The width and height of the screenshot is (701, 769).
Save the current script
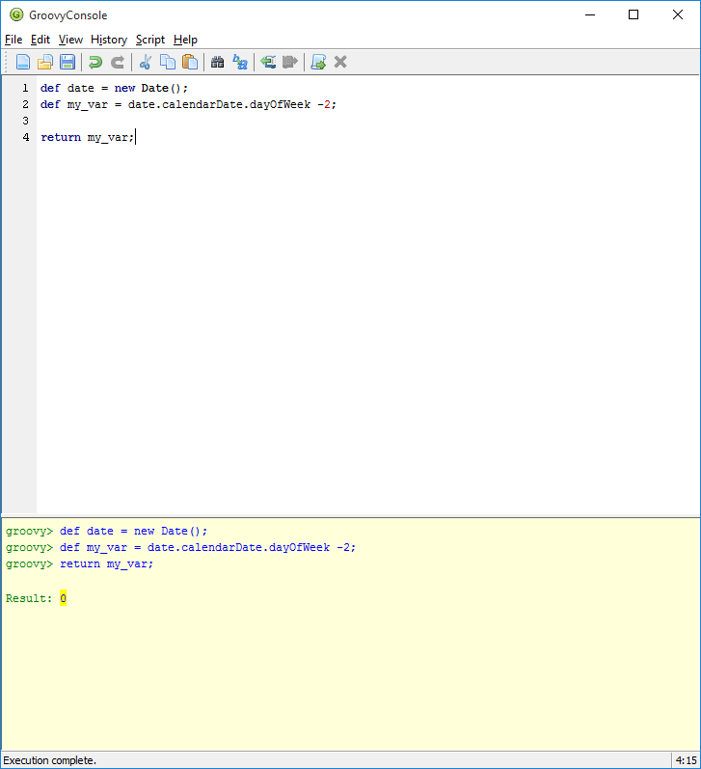coord(67,62)
